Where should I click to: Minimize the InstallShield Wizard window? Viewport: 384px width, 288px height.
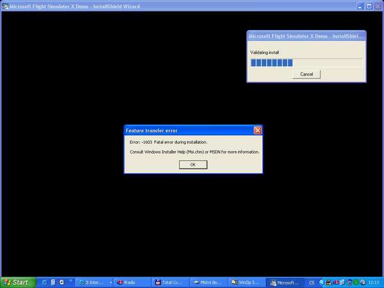coord(360,6)
